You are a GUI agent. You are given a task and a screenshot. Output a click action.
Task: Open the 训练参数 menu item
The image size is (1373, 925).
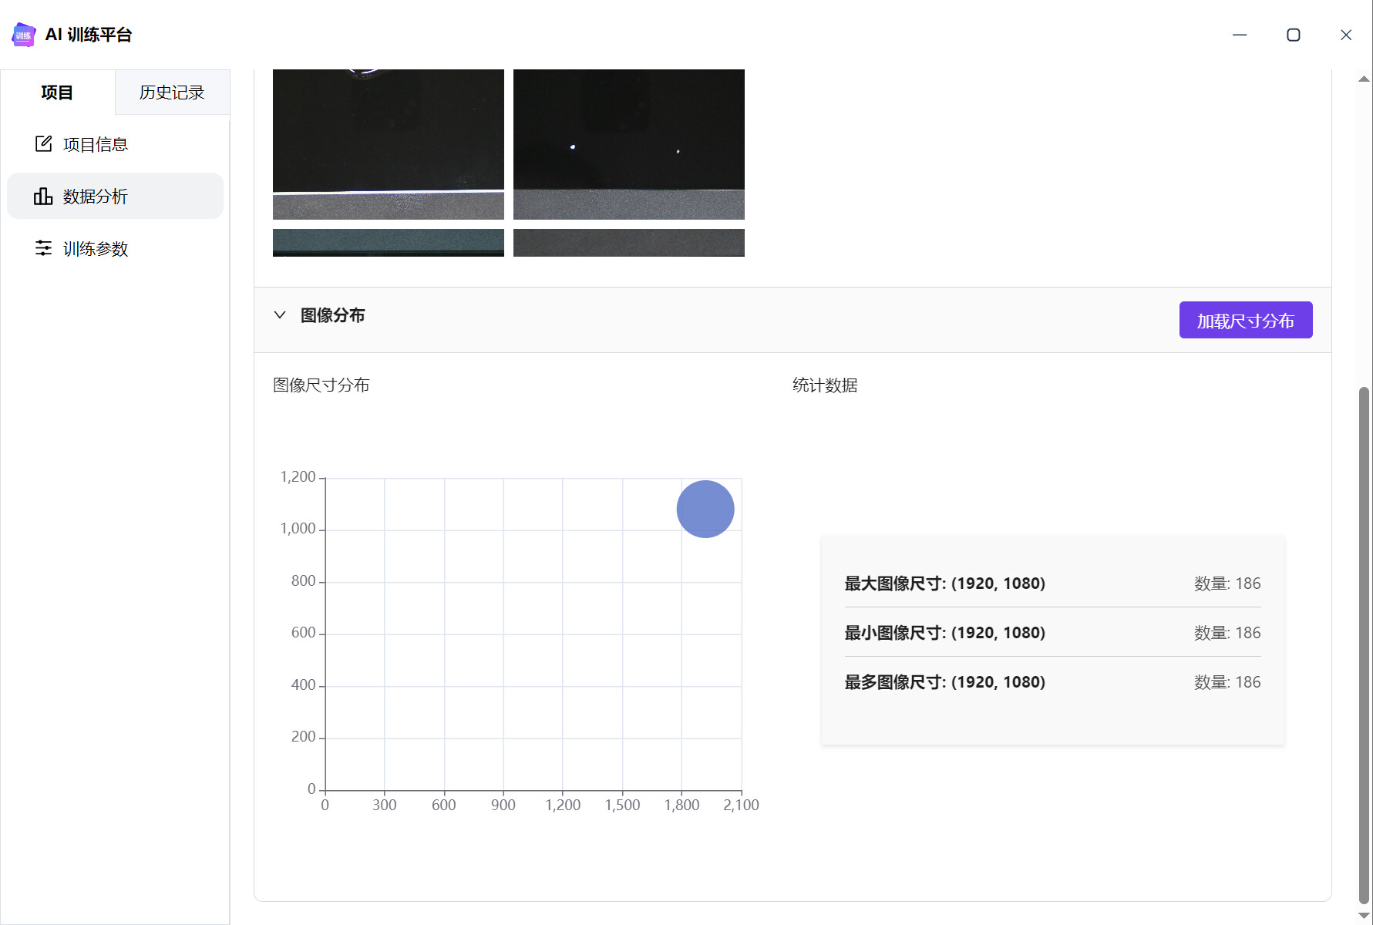coord(115,248)
